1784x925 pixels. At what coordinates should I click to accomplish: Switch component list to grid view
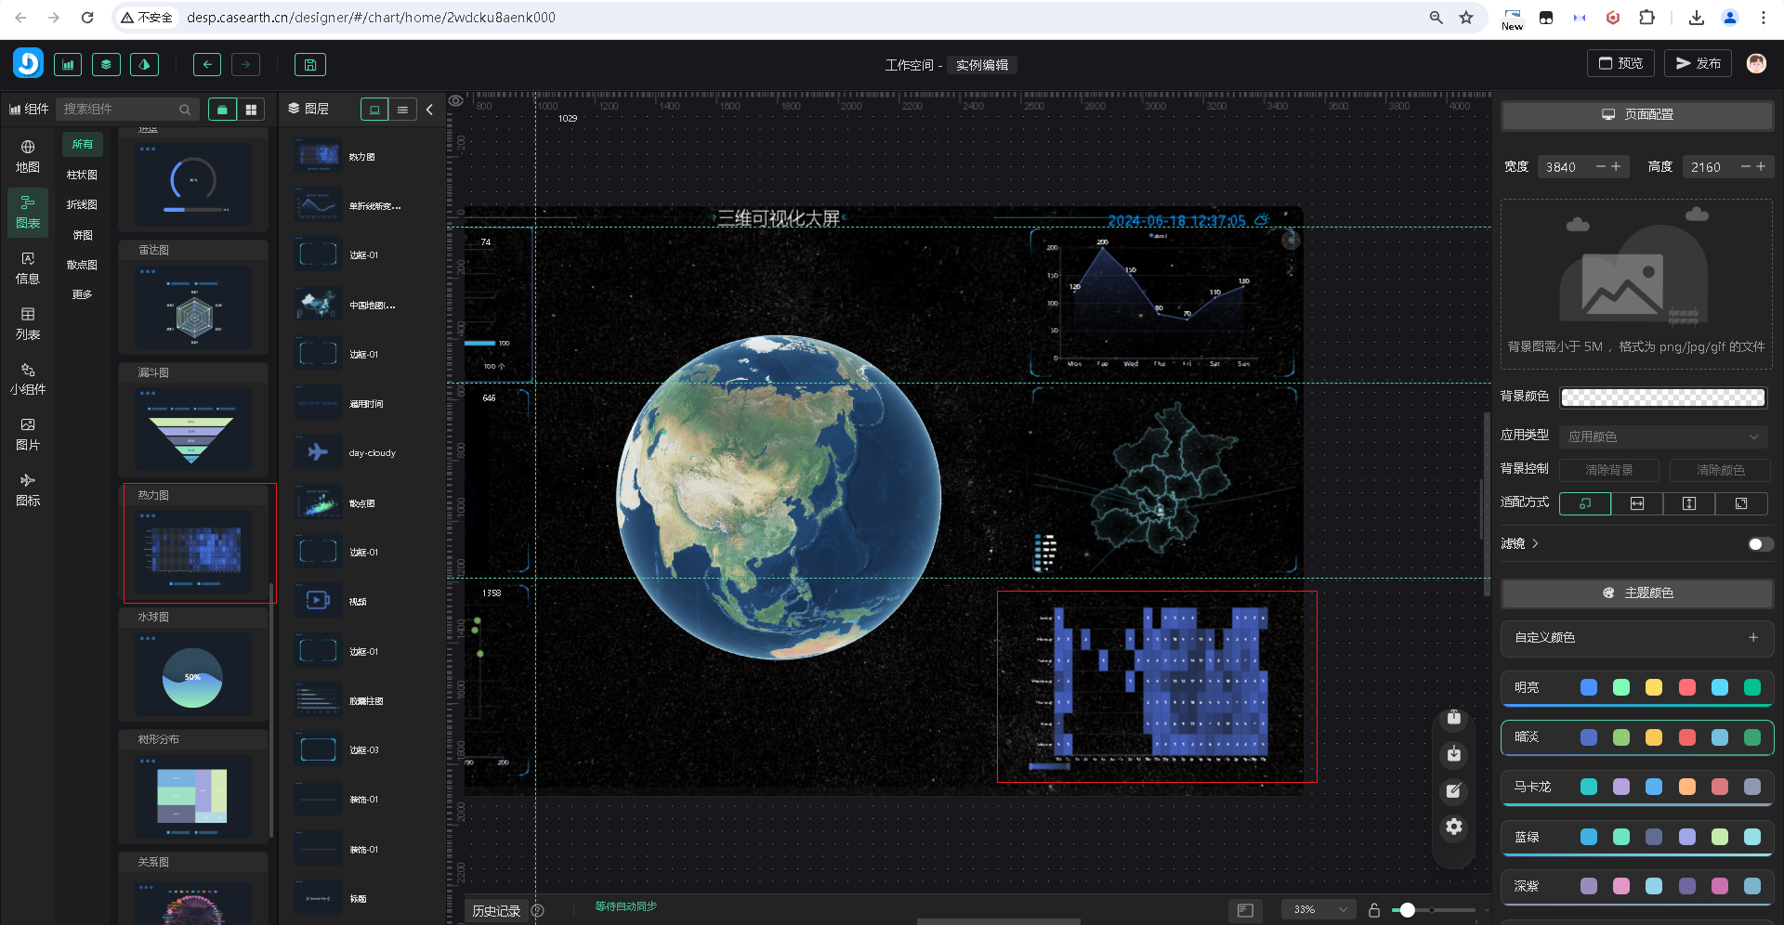pyautogui.click(x=251, y=110)
